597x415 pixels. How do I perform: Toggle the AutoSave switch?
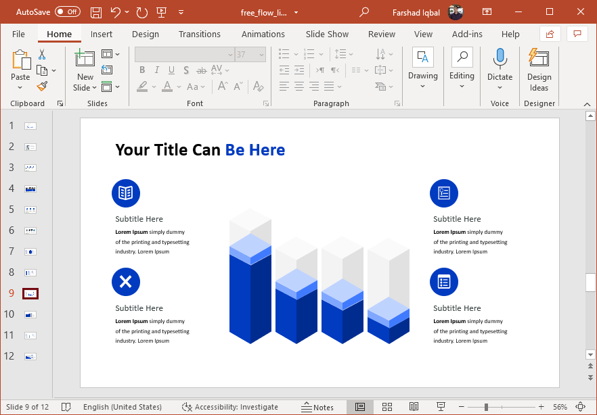pos(67,12)
